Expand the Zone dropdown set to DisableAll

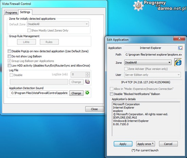[x=148, y=63]
